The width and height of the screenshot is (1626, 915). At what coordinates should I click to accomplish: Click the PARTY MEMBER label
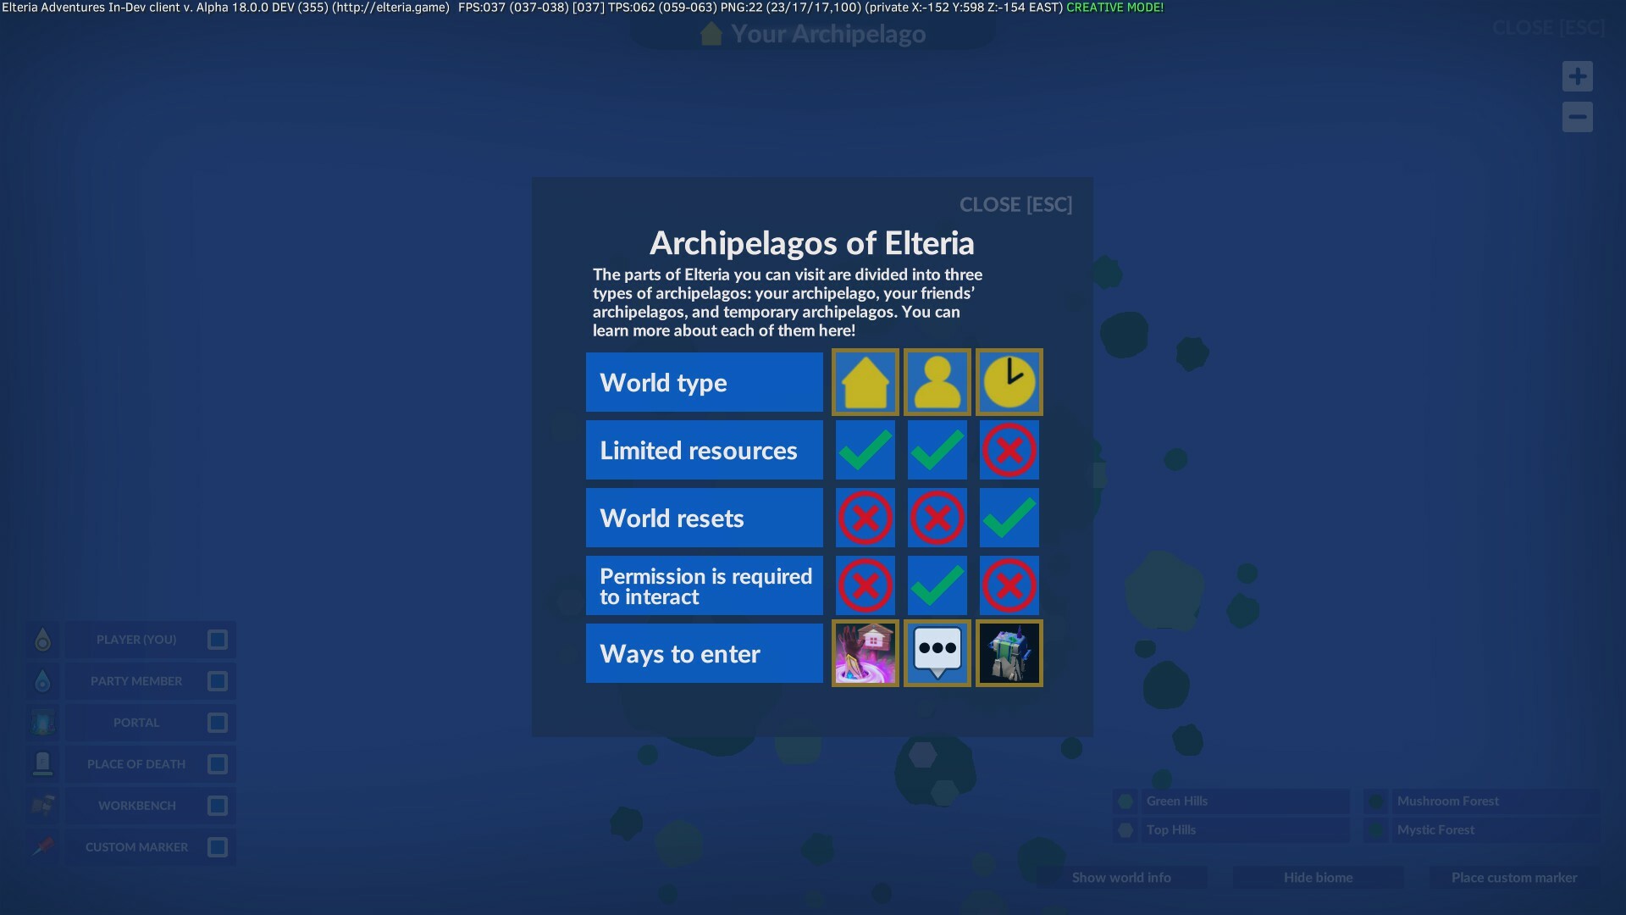click(136, 681)
